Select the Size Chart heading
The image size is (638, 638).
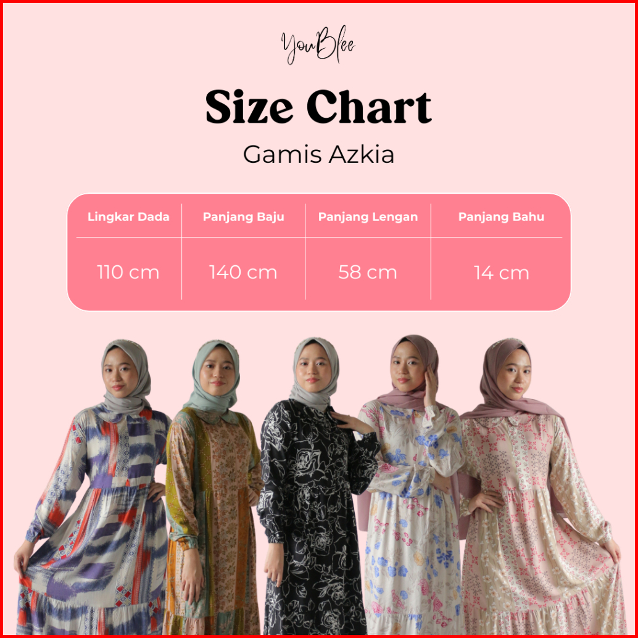pos(318,107)
